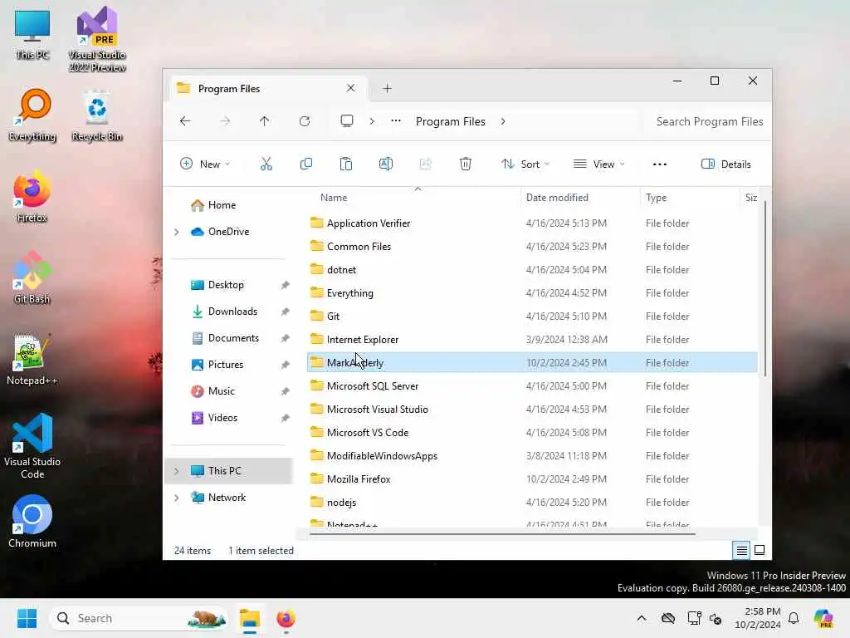The height and width of the screenshot is (638, 850).
Task: Go back with the left arrow button
Action: pyautogui.click(x=185, y=121)
